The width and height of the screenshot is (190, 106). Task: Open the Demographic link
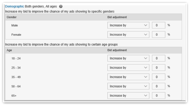click(x=15, y=6)
